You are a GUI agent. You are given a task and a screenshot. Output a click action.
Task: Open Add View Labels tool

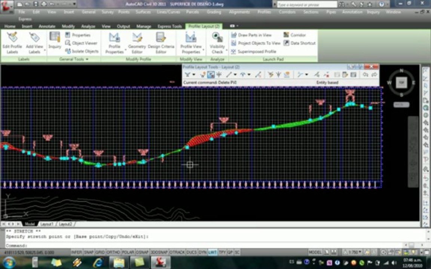click(34, 43)
